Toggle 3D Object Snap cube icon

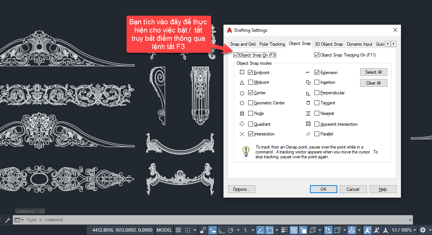click(313, 230)
